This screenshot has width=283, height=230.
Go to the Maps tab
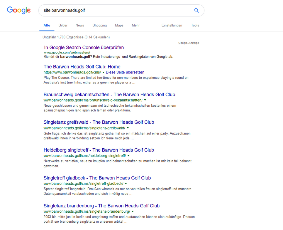[x=119, y=25]
